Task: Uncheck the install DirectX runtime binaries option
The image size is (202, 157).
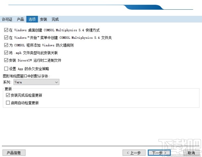Action: point(6,60)
